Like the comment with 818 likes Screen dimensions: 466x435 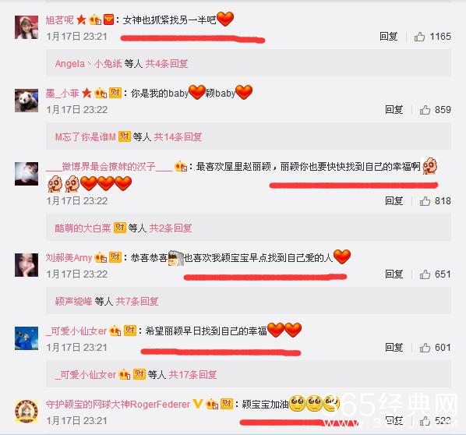425,201
